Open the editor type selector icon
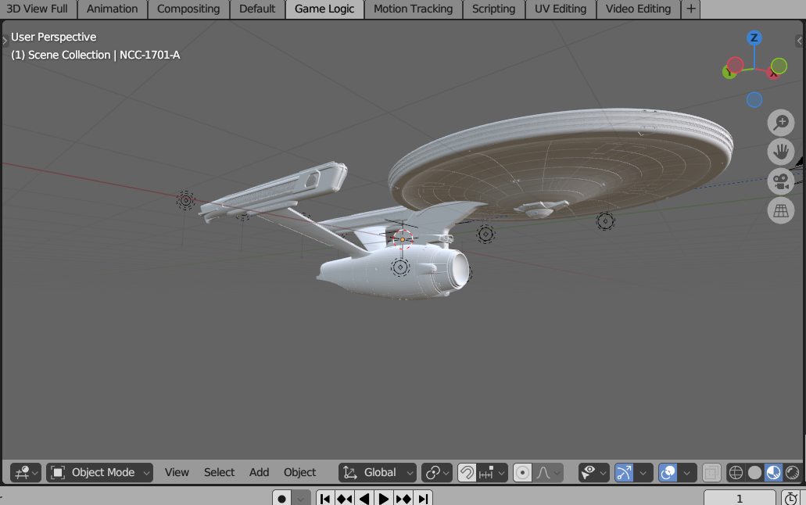This screenshot has height=505, width=806. click(27, 472)
